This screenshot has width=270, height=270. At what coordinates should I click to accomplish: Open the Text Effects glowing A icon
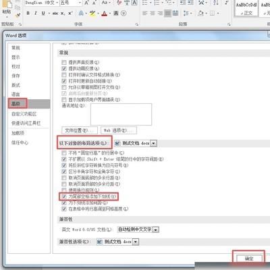(x=81, y=13)
